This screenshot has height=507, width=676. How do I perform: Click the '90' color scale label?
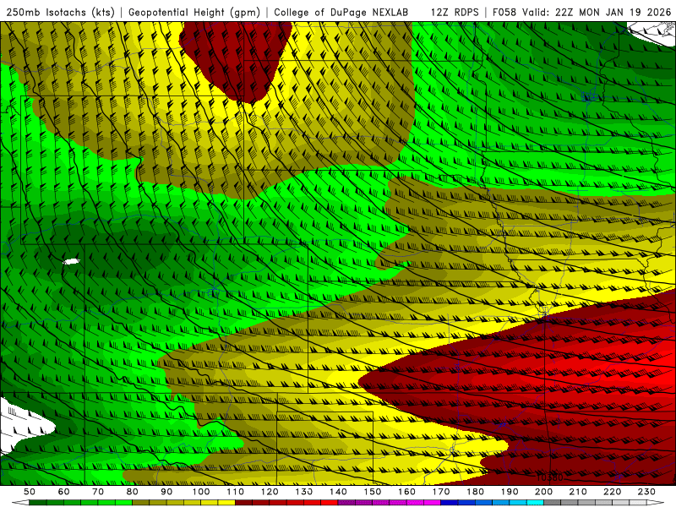coord(166,492)
